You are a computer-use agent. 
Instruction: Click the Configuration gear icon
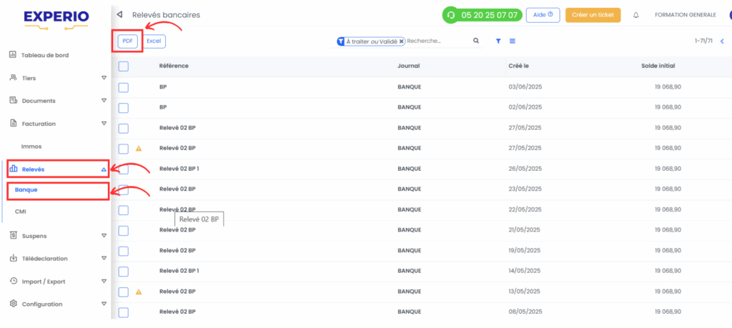pos(13,304)
